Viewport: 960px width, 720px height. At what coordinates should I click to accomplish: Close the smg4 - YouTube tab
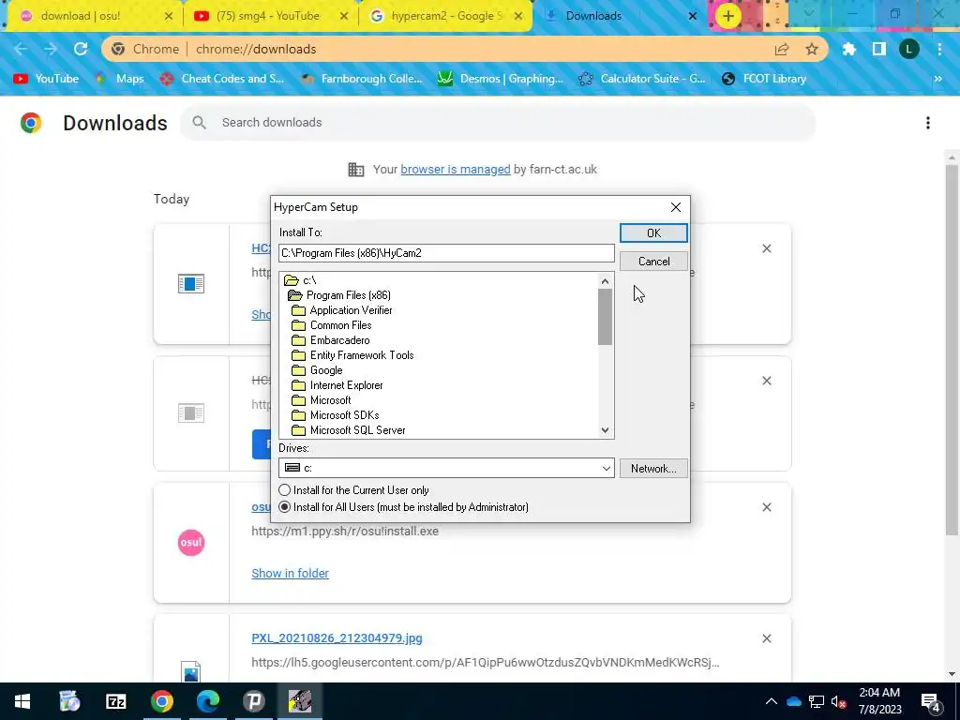coord(344,16)
